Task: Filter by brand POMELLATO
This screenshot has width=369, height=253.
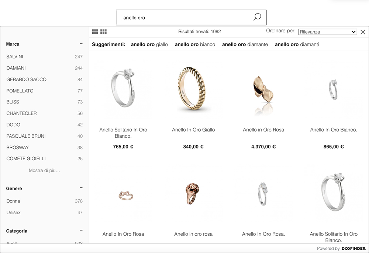Action: 45,91
